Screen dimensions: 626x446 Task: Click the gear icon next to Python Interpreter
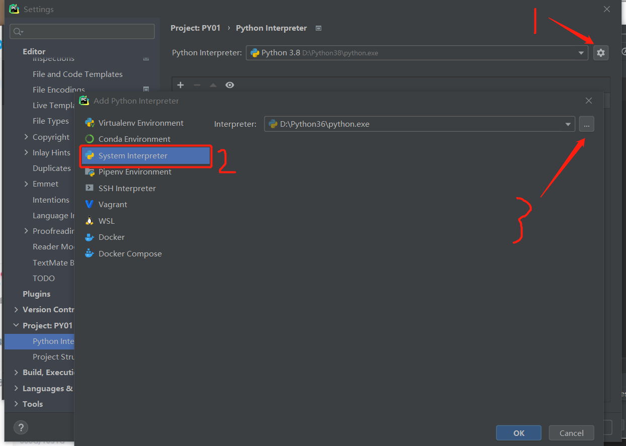(x=601, y=52)
